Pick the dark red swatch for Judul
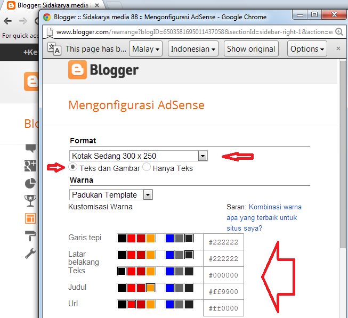 [x=141, y=288]
